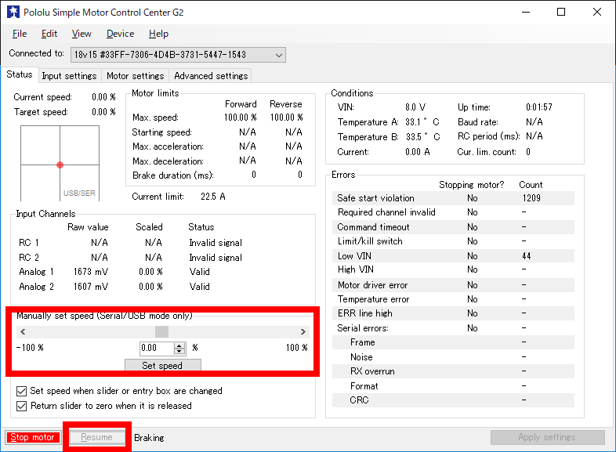Click the Apply settings button
This screenshot has width=616, height=452.
(x=547, y=437)
